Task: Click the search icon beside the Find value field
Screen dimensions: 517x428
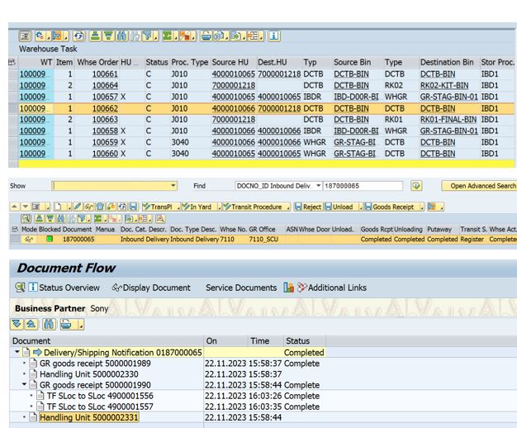Action: (416, 186)
